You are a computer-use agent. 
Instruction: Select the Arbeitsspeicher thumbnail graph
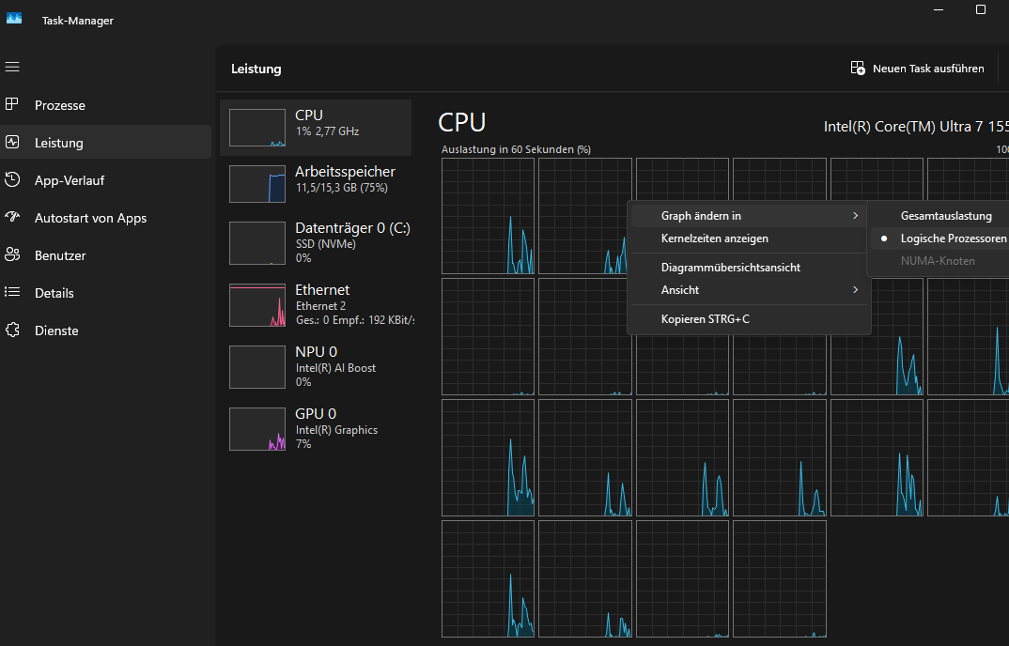(257, 184)
